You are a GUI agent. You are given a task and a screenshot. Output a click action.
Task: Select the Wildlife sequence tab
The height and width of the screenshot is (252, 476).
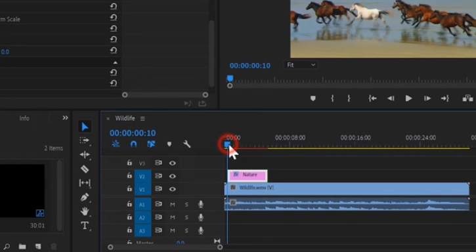pos(125,118)
